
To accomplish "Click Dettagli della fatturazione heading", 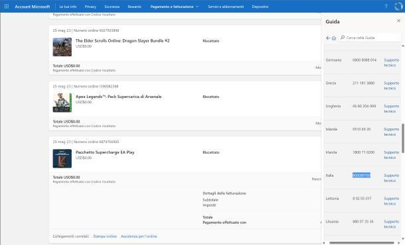I will (224, 193).
